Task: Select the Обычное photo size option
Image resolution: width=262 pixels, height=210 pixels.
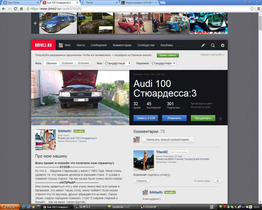Action: click(51, 63)
